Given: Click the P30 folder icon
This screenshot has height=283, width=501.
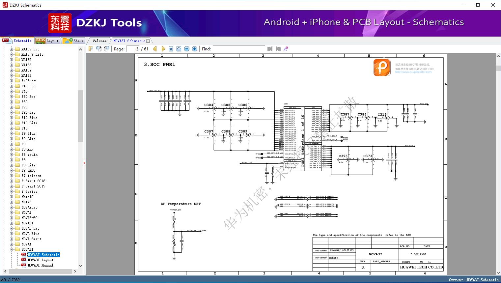Looking at the screenshot, I should point(17,102).
